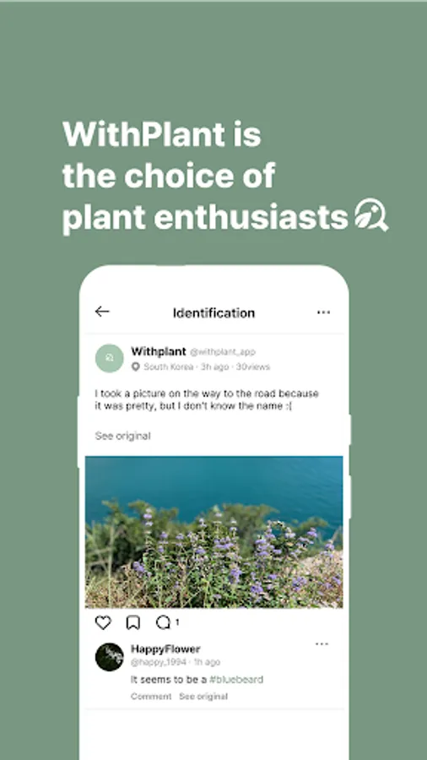Viewport: 427px width, 760px height.
Task: Click the leaf magnifier logo in the headline
Action: click(x=371, y=214)
